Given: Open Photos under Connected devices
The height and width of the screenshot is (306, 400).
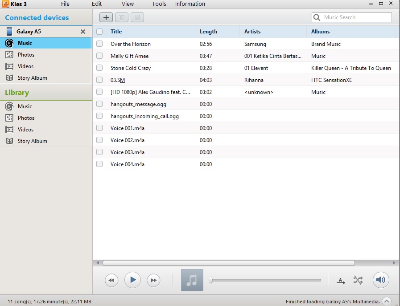Looking at the screenshot, I should 26,55.
